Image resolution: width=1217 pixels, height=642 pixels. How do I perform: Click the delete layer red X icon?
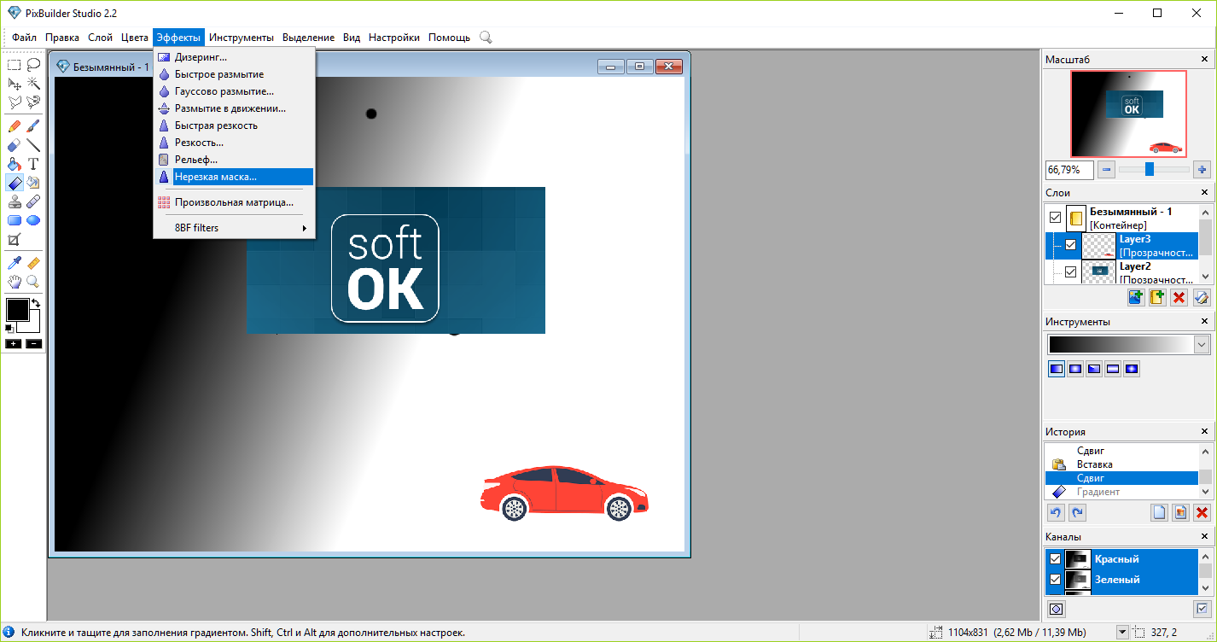1179,298
